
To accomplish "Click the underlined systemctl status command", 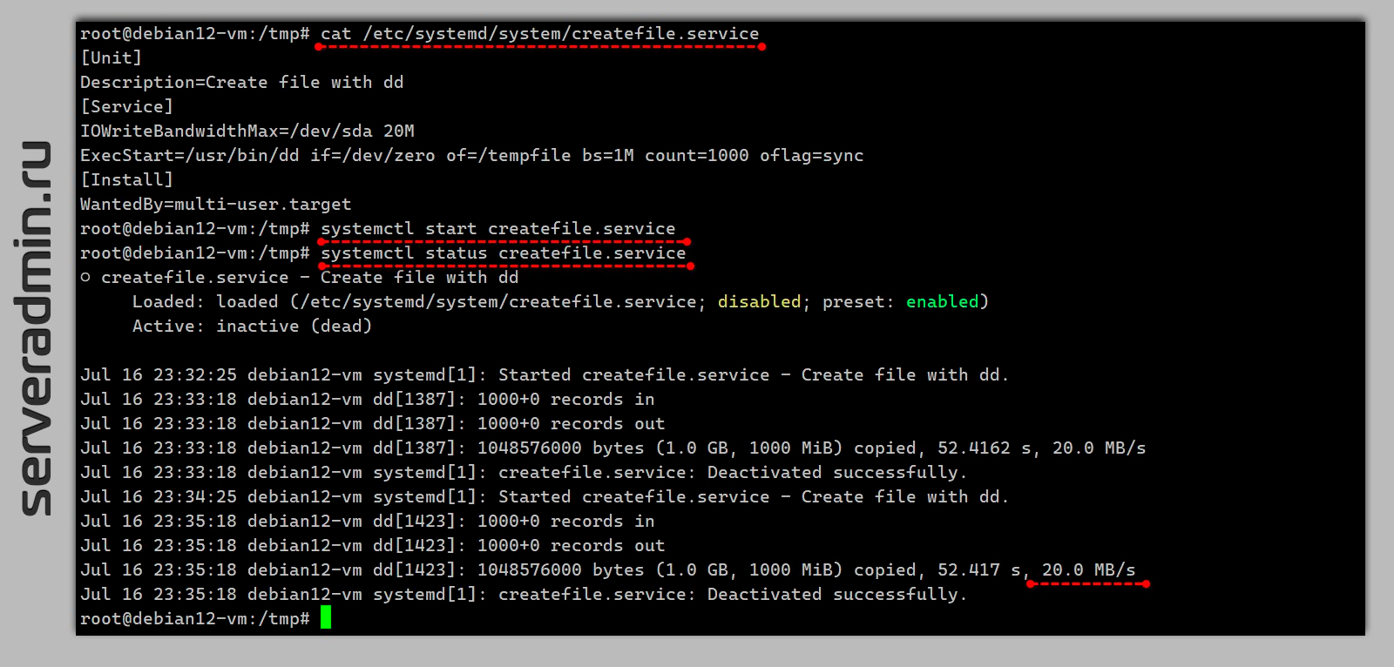I will coord(503,253).
